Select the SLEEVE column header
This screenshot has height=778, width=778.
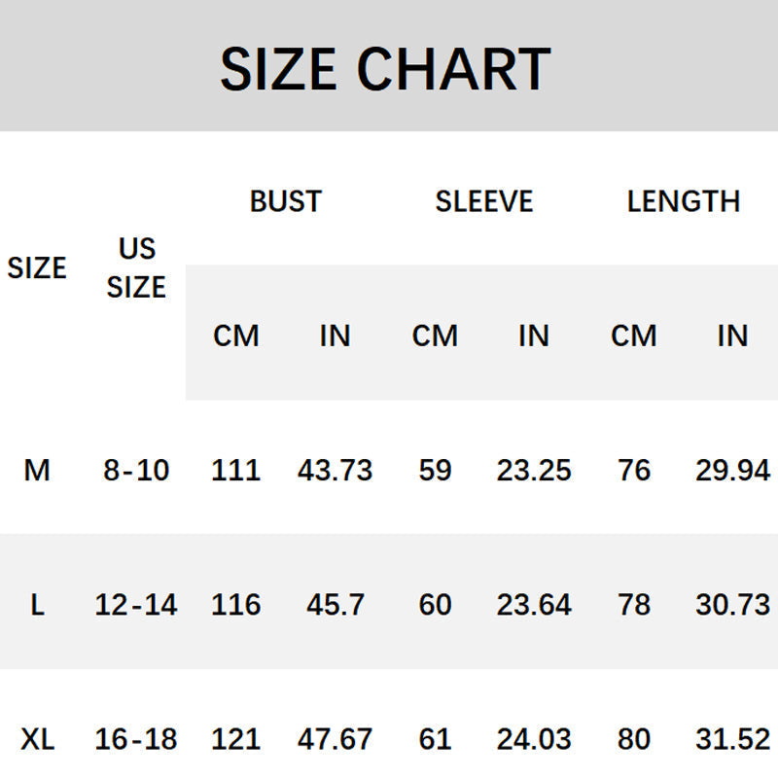[x=483, y=201]
